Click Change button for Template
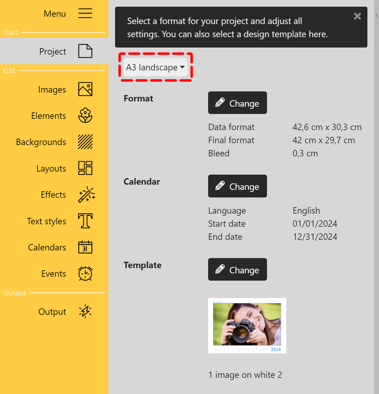Viewport: 379px width, 394px height. [237, 270]
